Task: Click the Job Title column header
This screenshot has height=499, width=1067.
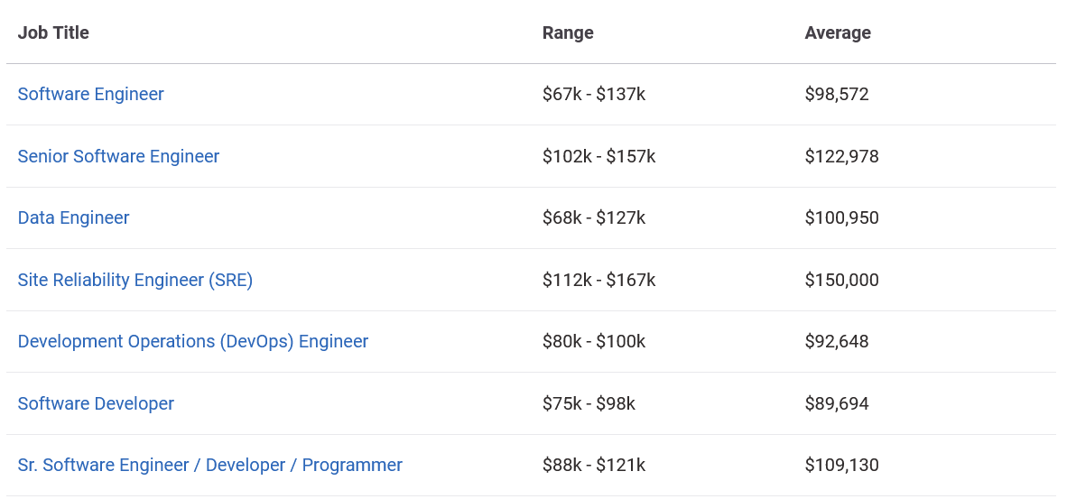Action: pyautogui.click(x=53, y=32)
